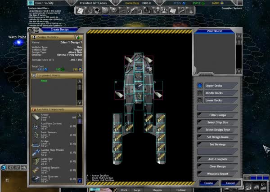Screen dimensions: 270x192
Task: Pick the Combat Sensors component icon
Action: [36, 170]
